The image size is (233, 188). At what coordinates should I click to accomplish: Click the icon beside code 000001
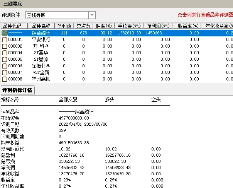click(x=5, y=39)
